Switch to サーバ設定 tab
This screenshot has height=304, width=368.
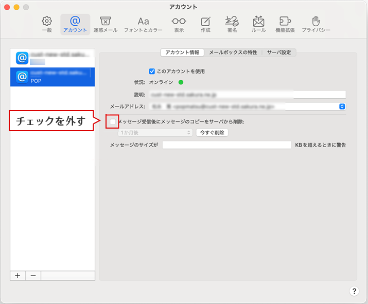coord(278,52)
